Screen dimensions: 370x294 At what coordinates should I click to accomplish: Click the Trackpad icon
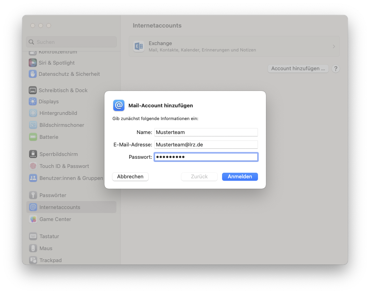coord(33,260)
